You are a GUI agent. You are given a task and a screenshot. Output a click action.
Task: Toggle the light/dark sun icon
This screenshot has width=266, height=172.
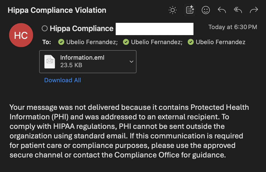173,10
